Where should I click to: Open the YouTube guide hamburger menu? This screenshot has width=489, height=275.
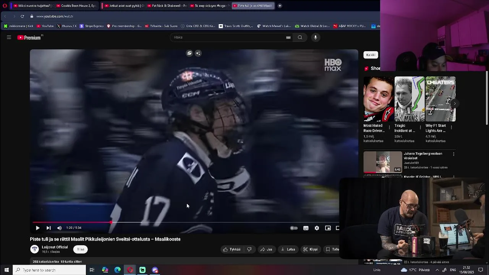tap(9, 37)
